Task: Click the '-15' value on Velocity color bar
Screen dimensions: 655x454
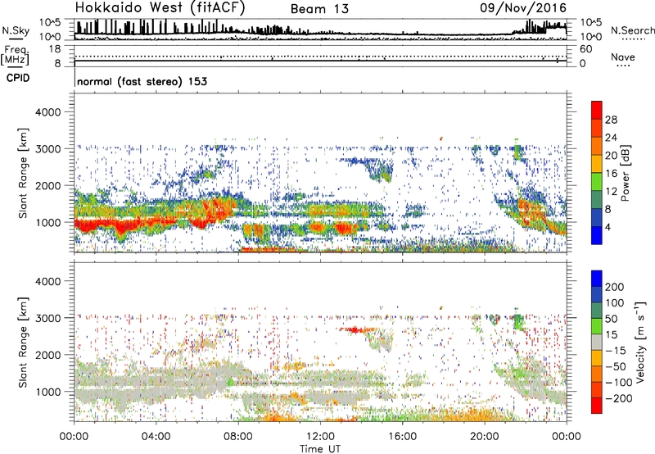Action: tap(616, 351)
